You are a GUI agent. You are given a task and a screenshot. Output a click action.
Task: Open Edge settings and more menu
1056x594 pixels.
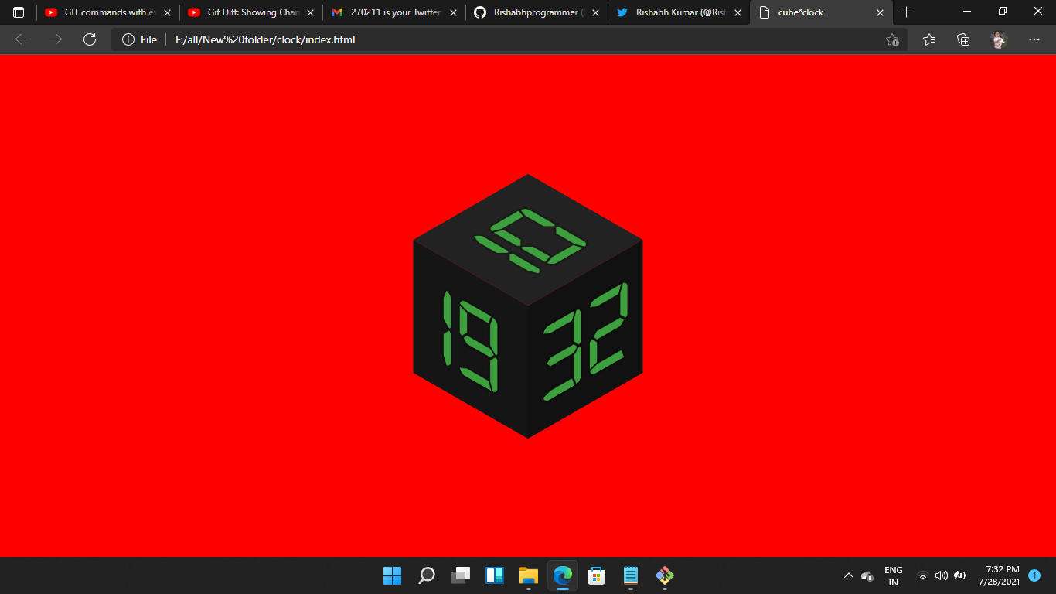(1034, 39)
